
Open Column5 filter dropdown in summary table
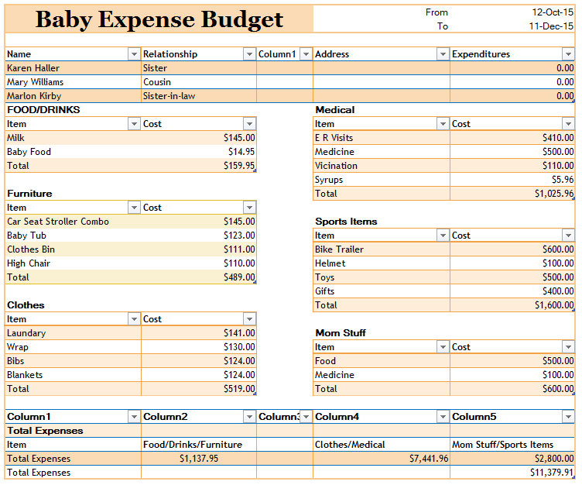click(568, 417)
